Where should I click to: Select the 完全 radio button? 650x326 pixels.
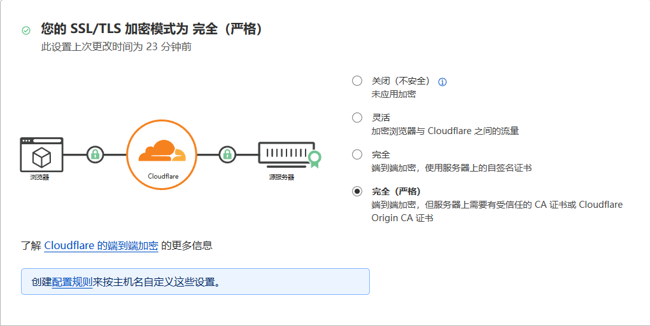click(357, 154)
